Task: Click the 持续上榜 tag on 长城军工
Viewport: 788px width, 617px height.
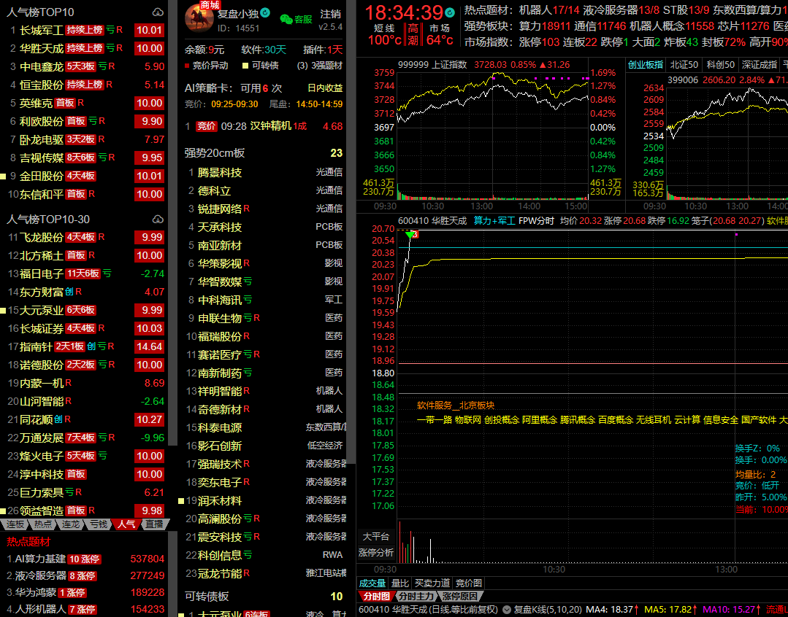Action: point(85,30)
